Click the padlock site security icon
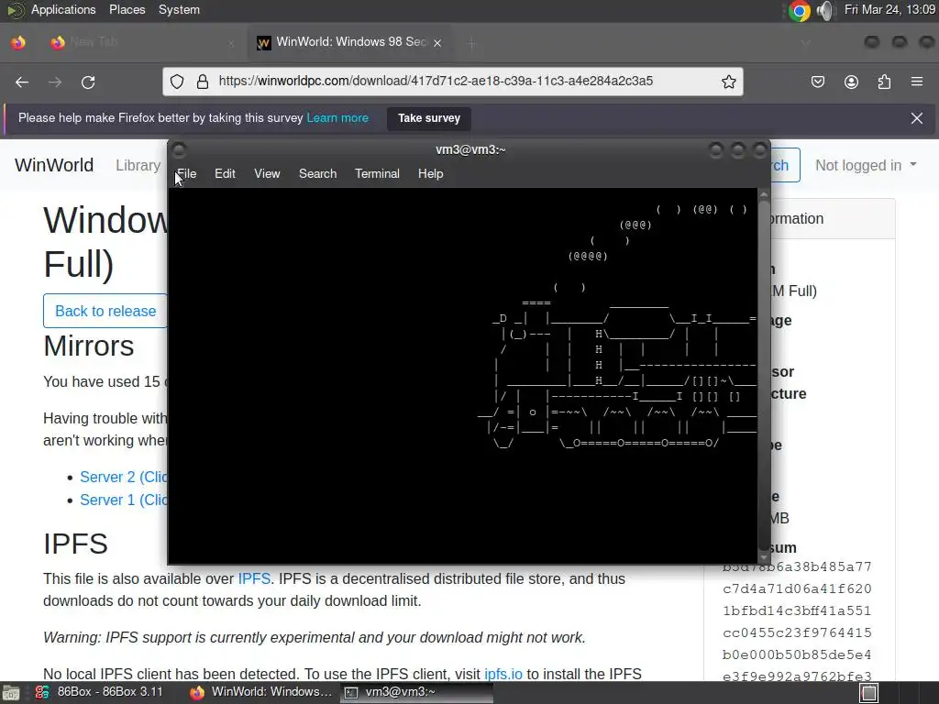Viewport: 939px width, 704px height. (203, 82)
